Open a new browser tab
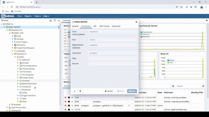The image size is (209, 117). pos(37,2)
